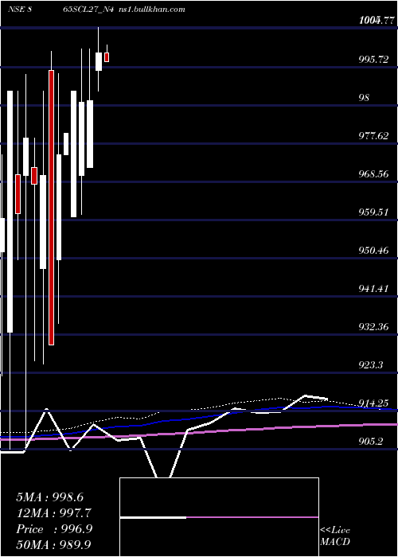
Task: Click the 5MA : 998.6 value
Action: [x=50, y=497]
